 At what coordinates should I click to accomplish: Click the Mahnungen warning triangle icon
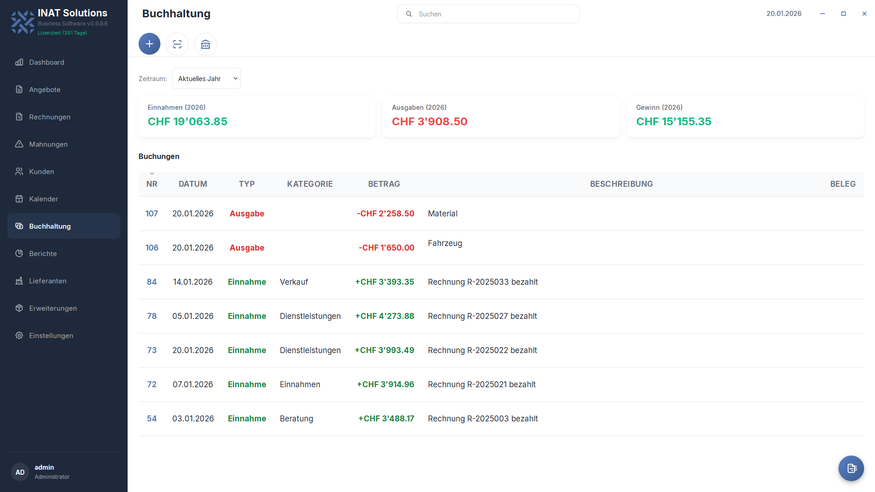point(19,144)
